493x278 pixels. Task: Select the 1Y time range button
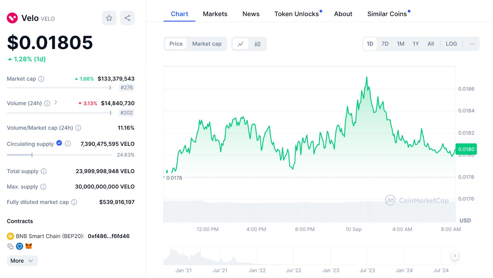(416, 44)
